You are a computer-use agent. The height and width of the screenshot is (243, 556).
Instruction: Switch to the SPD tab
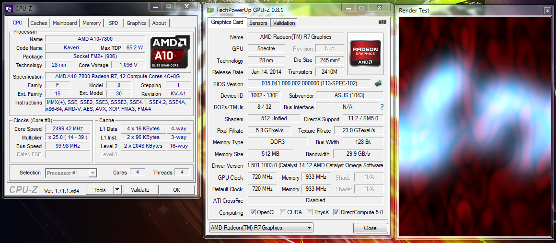114,23
